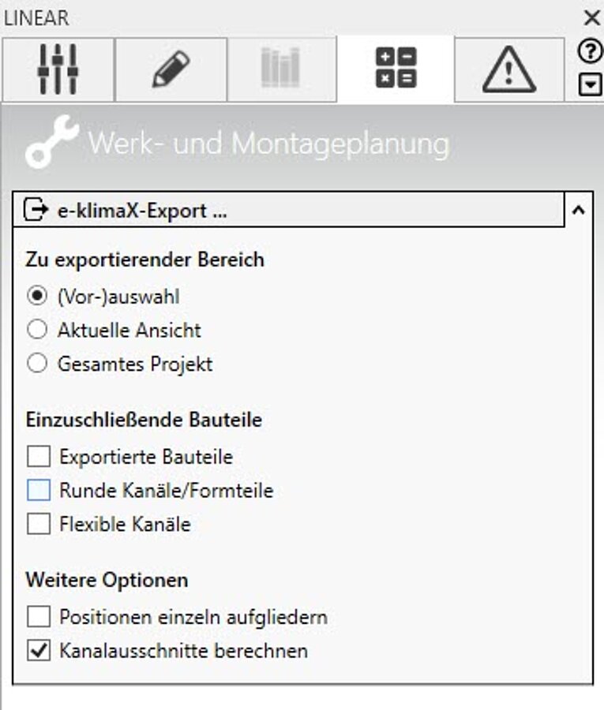Open the sliders settings tab icon
This screenshot has width=604, height=710.
(x=58, y=69)
